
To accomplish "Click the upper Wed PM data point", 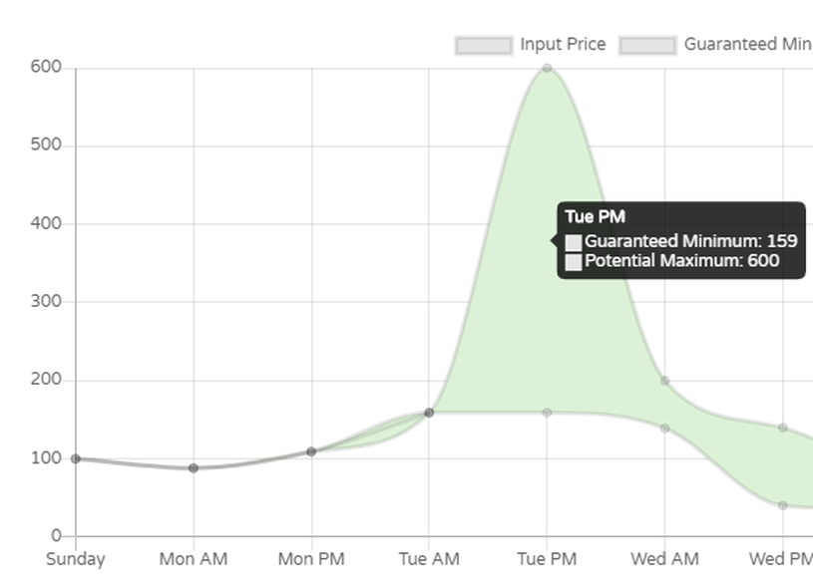I will pos(783,428).
